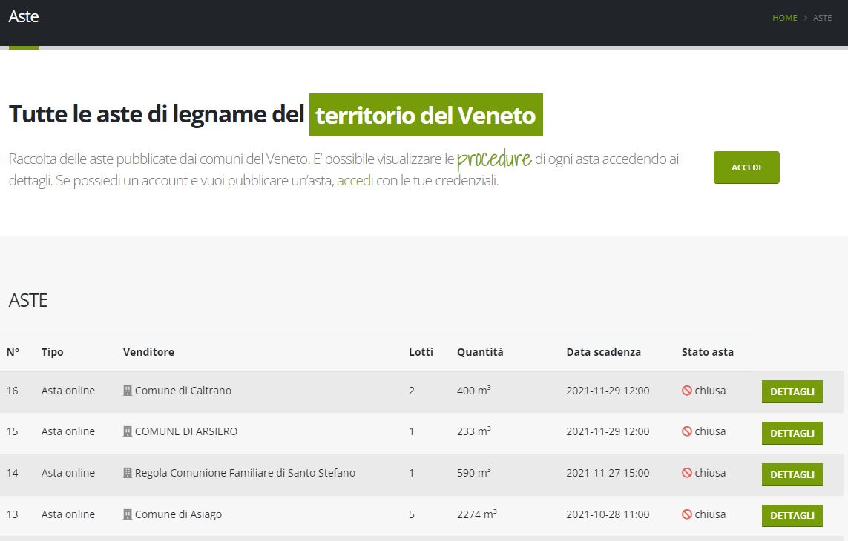848x541 pixels.
Task: Open DETTAGLI for Comune di Asiago auction
Action: [x=792, y=516]
